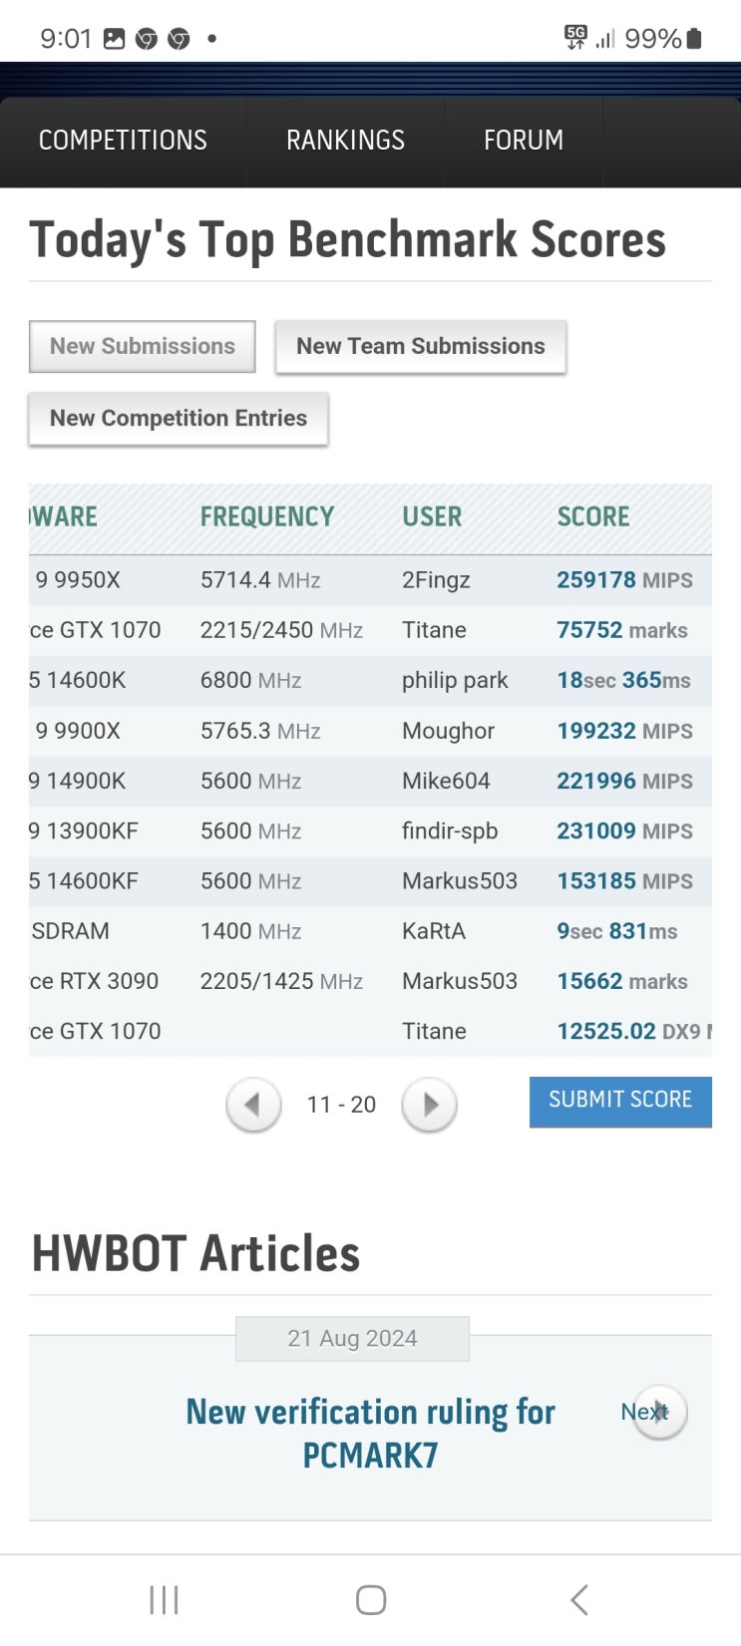Image resolution: width=741 pixels, height=1646 pixels.
Task: Open the 259178 MIPS score
Action: point(624,580)
